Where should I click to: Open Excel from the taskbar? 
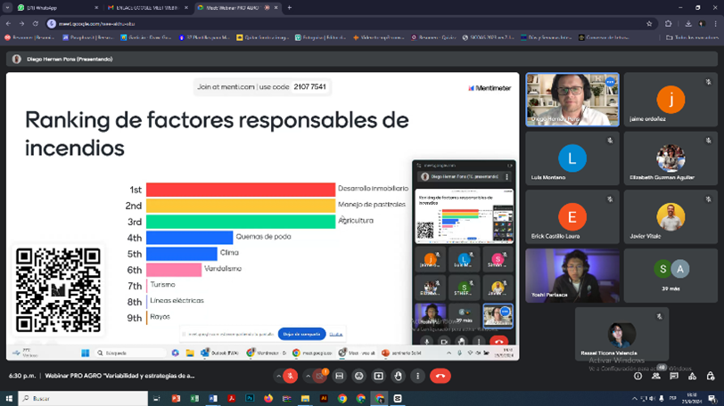[x=194, y=399]
